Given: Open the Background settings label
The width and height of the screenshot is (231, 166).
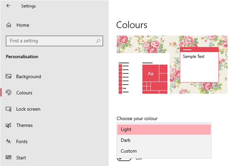Looking at the screenshot, I should coord(28,76).
